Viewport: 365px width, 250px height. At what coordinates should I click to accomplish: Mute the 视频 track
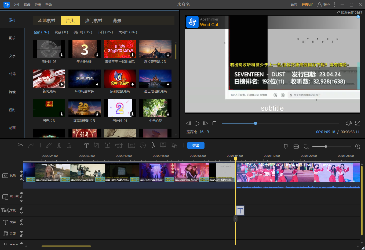tap(21, 172)
